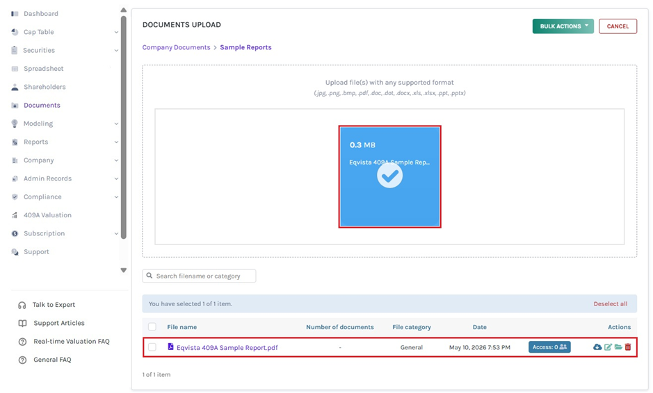Image resolution: width=653 pixels, height=393 pixels.
Task: Toggle the select-all checkbox in table header
Action: (152, 327)
